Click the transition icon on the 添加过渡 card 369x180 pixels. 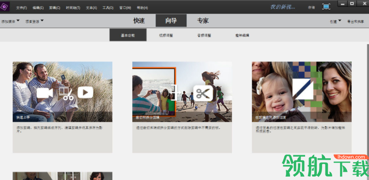tap(303, 89)
